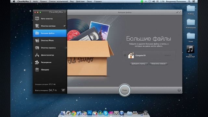Screen dimensions: 208x117
Task: Open the Файл menu
Action: pos(35,1)
